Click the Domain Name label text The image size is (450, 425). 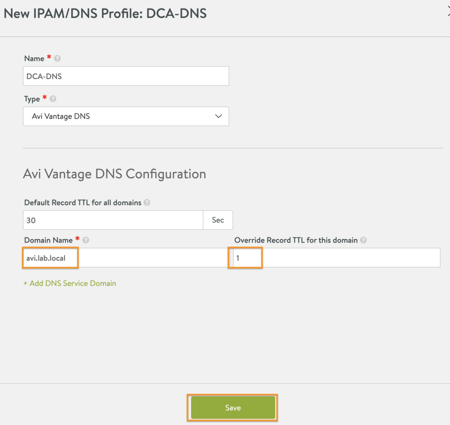48,240
